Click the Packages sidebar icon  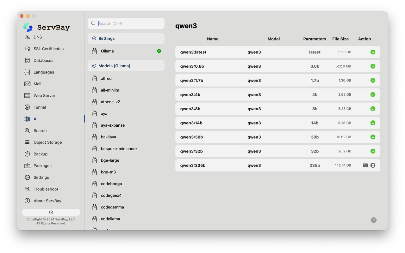27,166
